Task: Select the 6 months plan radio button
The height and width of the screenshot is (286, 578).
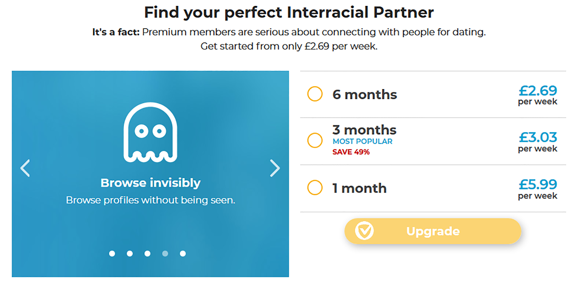Action: pos(315,94)
